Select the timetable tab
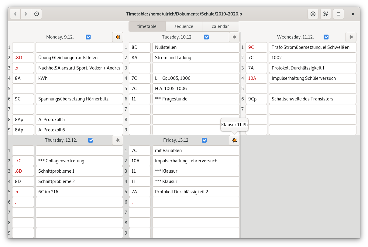The width and height of the screenshot is (368, 247). 147,26
